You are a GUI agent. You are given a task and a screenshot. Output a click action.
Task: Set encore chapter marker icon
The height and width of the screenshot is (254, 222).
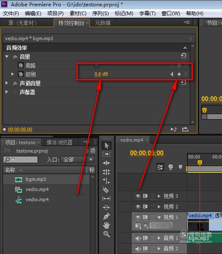(171, 167)
